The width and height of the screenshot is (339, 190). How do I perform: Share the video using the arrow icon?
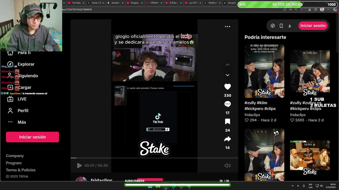click(x=228, y=139)
